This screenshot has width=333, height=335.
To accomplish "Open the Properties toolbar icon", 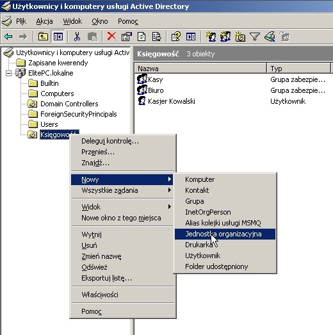I will click(x=127, y=37).
